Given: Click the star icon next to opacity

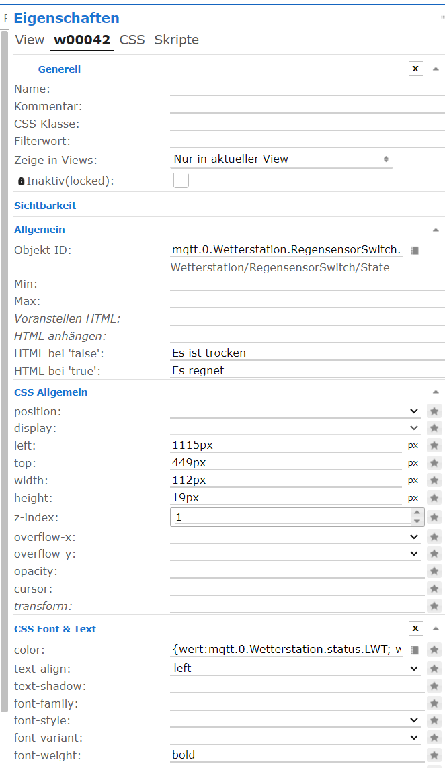Looking at the screenshot, I should (434, 570).
